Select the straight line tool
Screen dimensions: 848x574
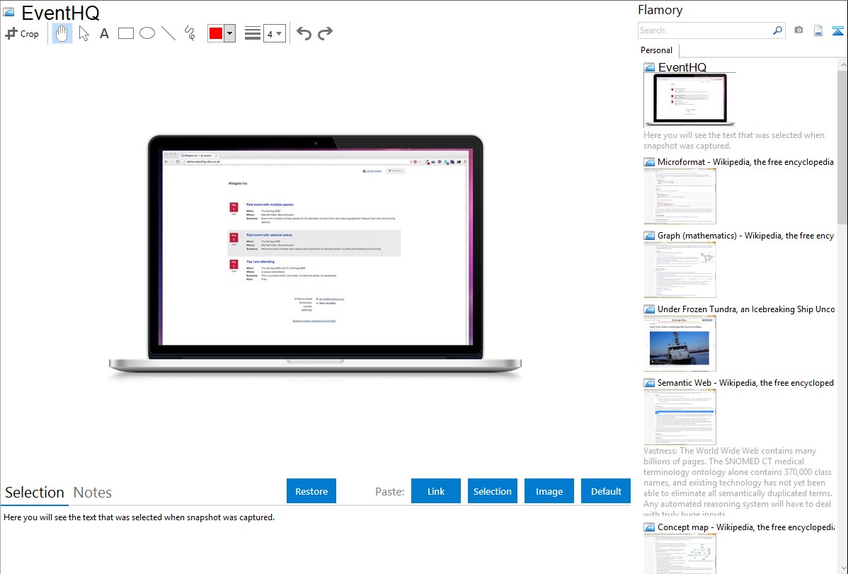[x=168, y=33]
